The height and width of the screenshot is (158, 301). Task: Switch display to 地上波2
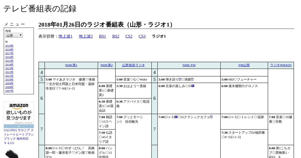tap(86, 36)
